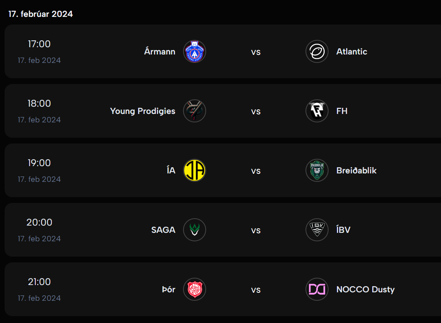Click the Atlantic team logo
This screenshot has width=441, height=323.
tap(317, 51)
